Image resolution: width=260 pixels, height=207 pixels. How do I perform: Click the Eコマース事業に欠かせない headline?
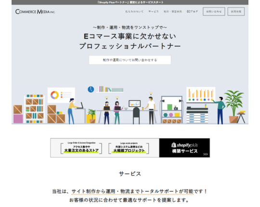click(130, 36)
